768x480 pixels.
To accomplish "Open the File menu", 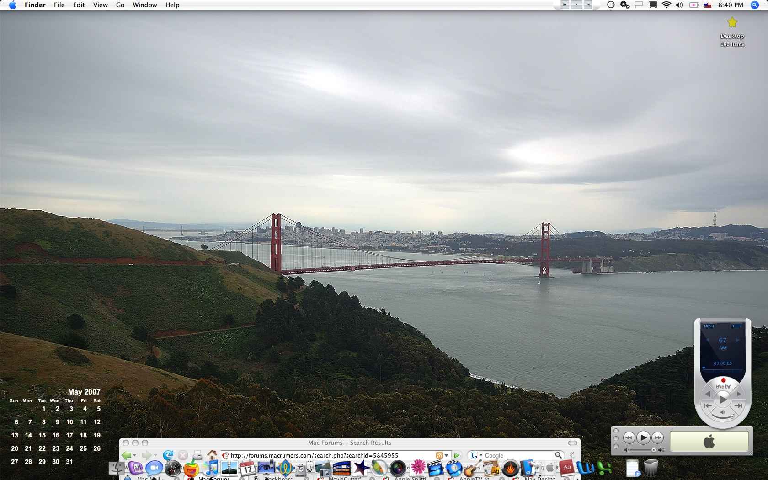I will pyautogui.click(x=59, y=5).
